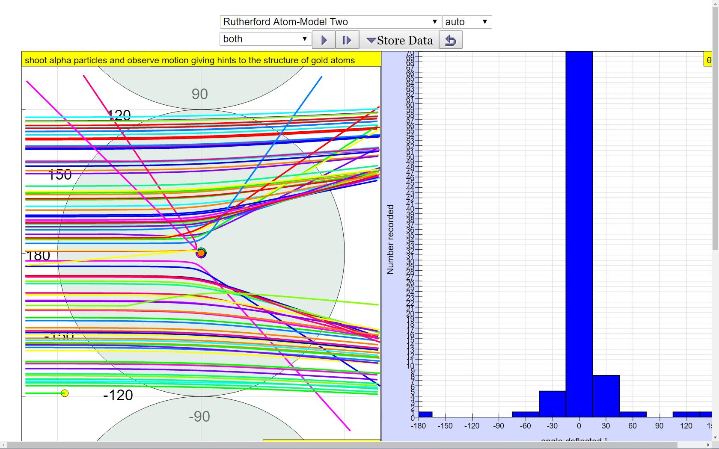Click the reset arrow icon
The image size is (719, 449).
pos(451,40)
